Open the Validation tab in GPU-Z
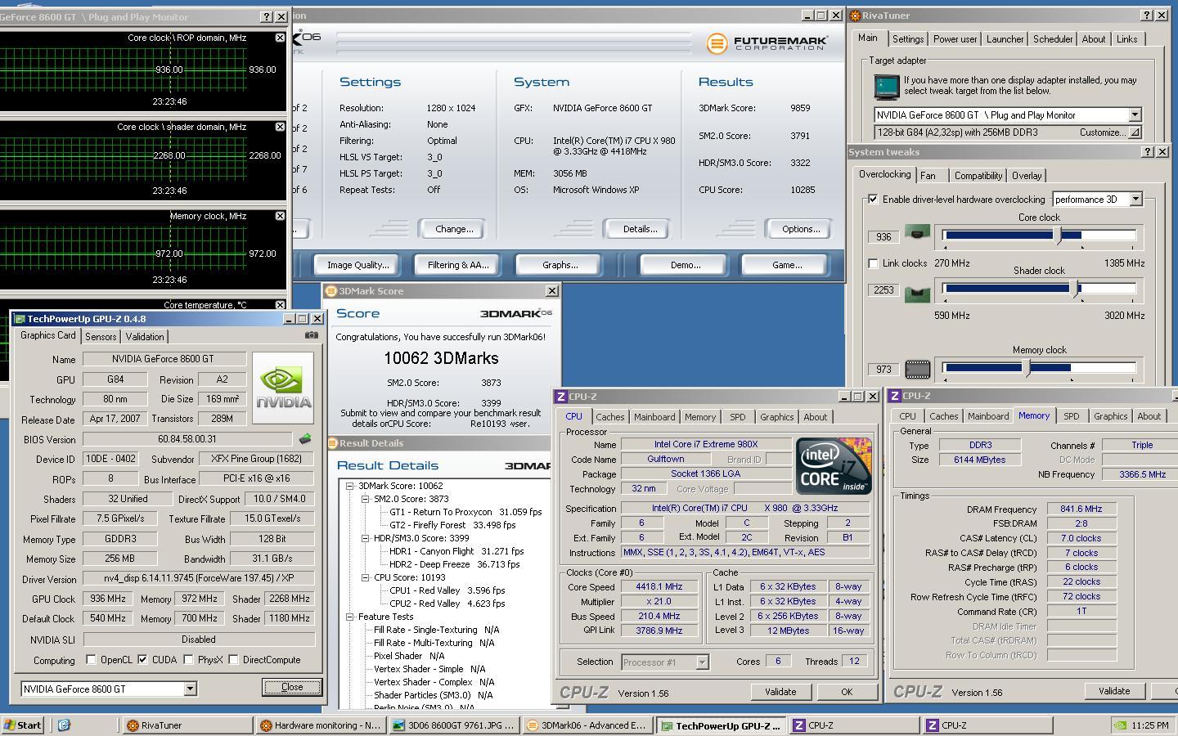Viewport: 1178px width, 736px height. (x=145, y=336)
